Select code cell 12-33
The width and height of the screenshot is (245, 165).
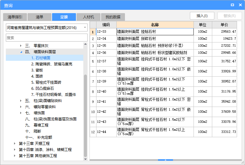coord(106,32)
